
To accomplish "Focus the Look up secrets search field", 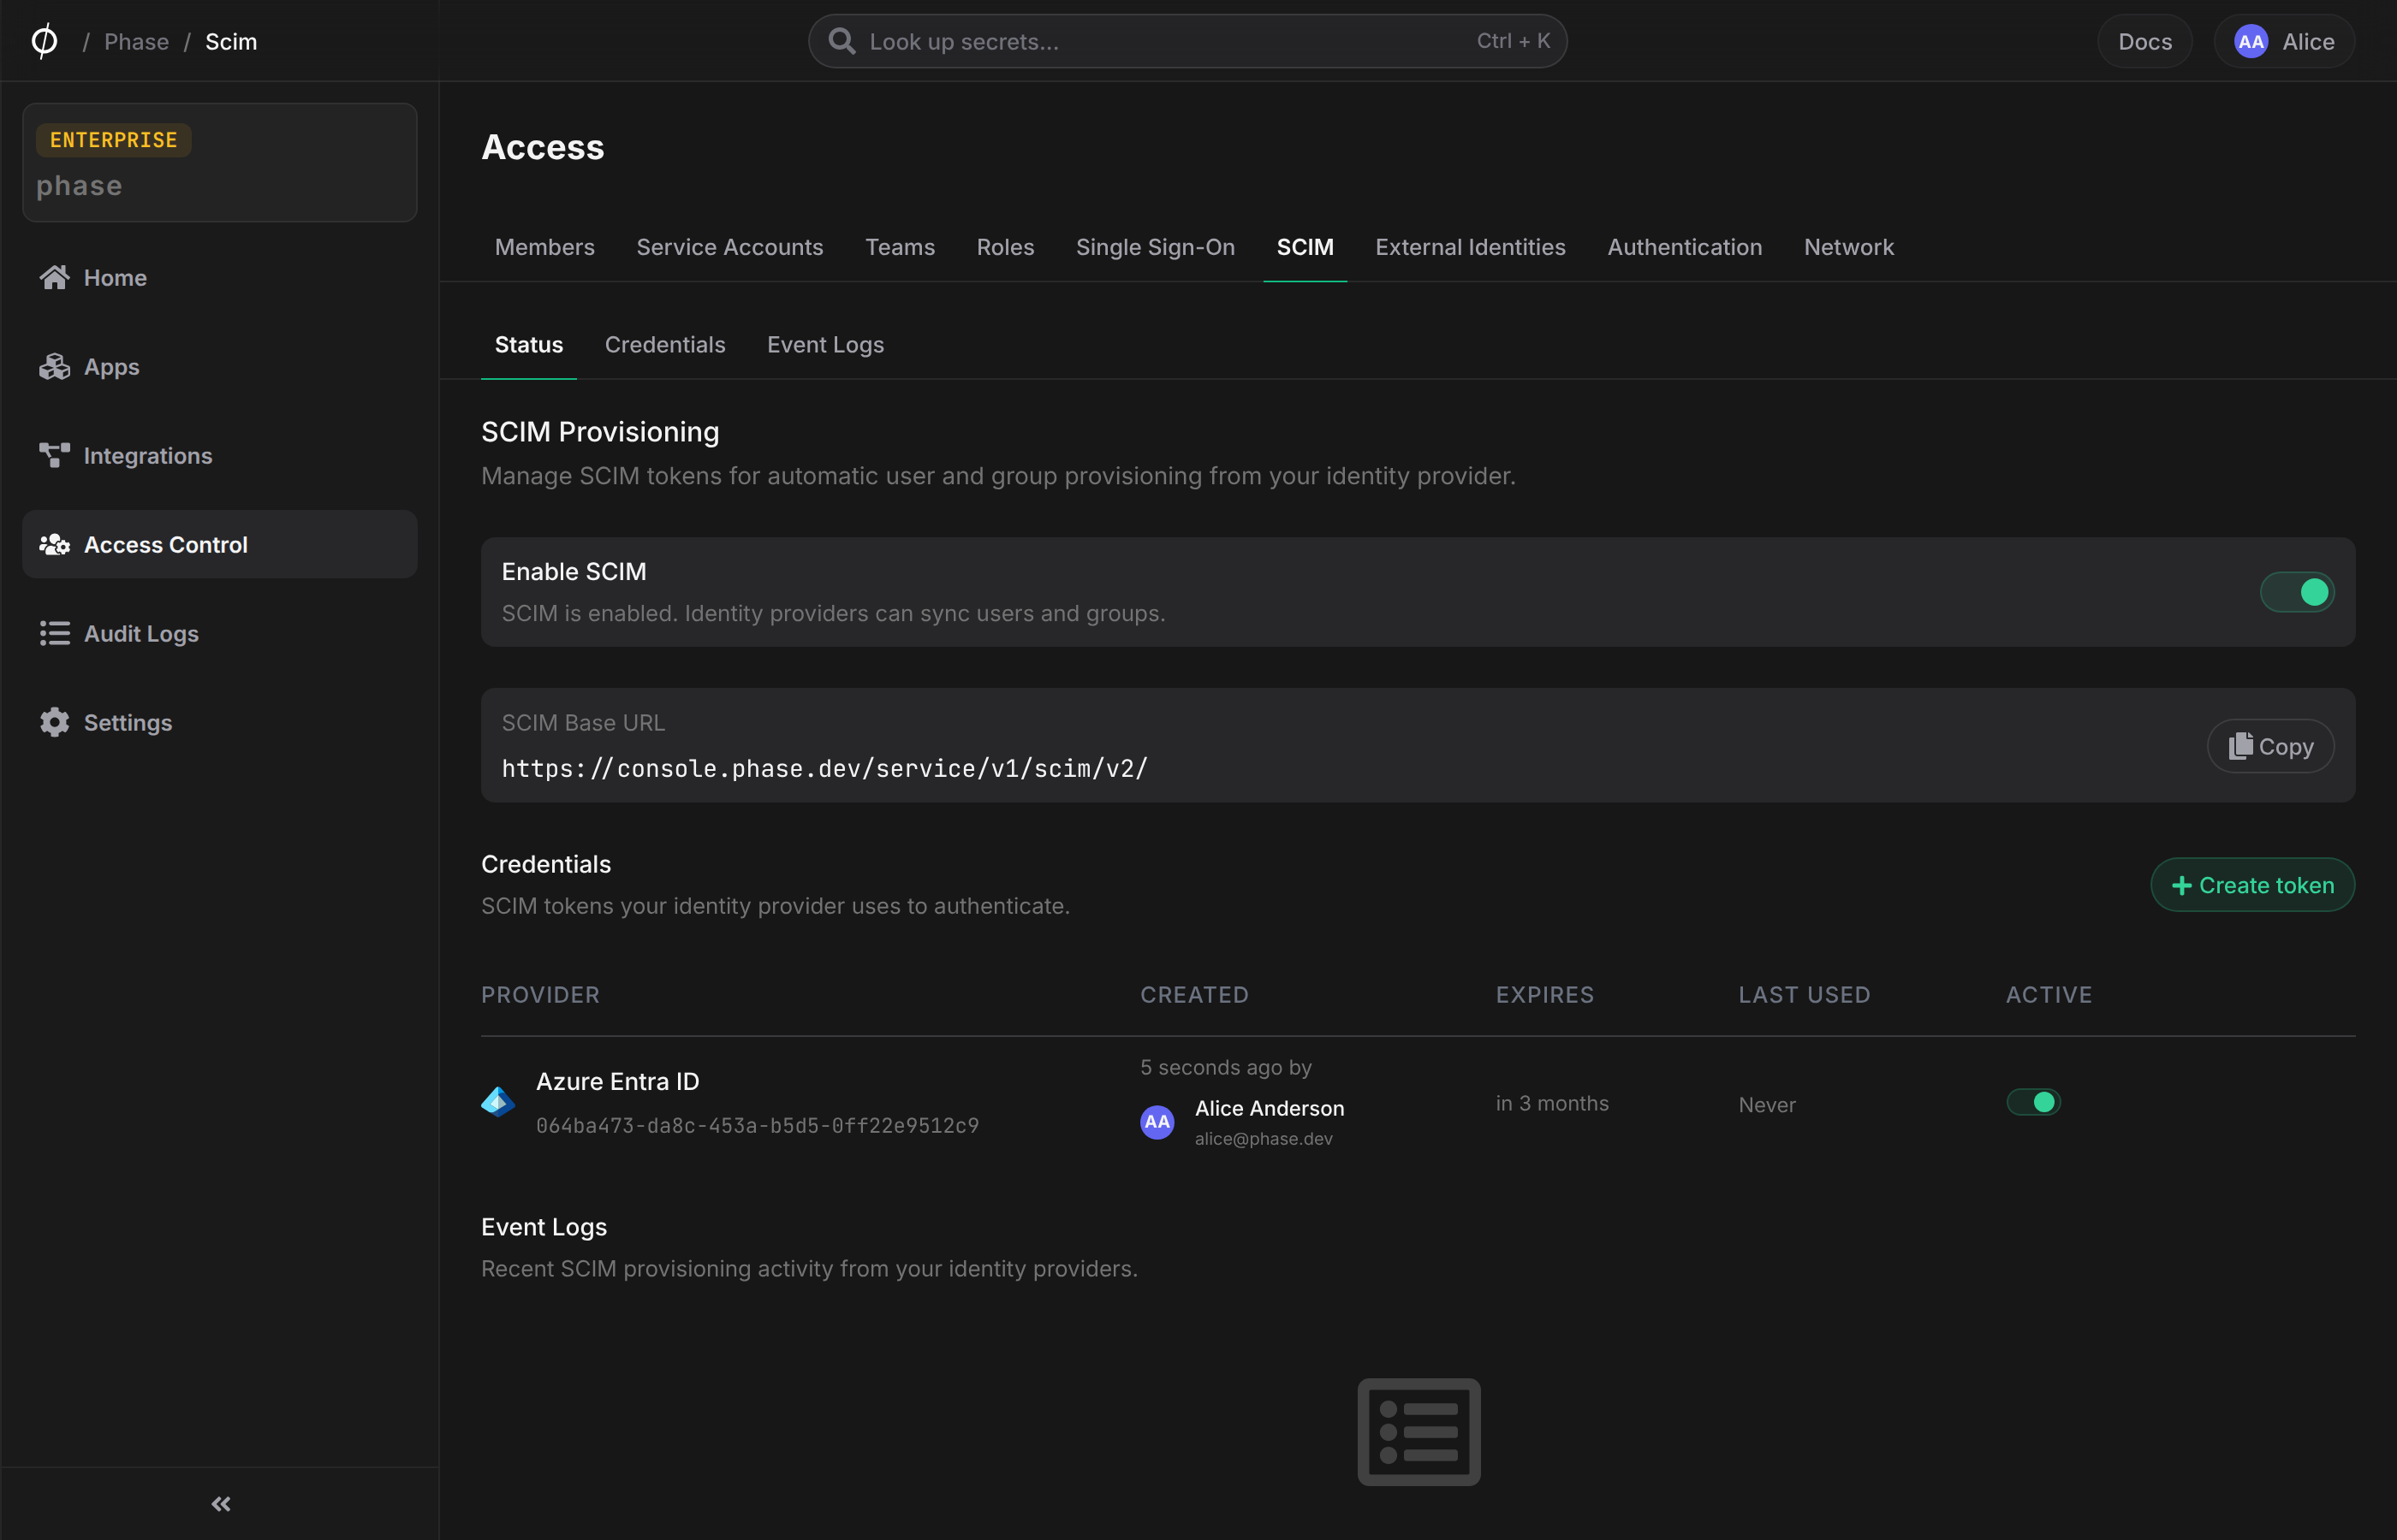I will [1187, 41].
